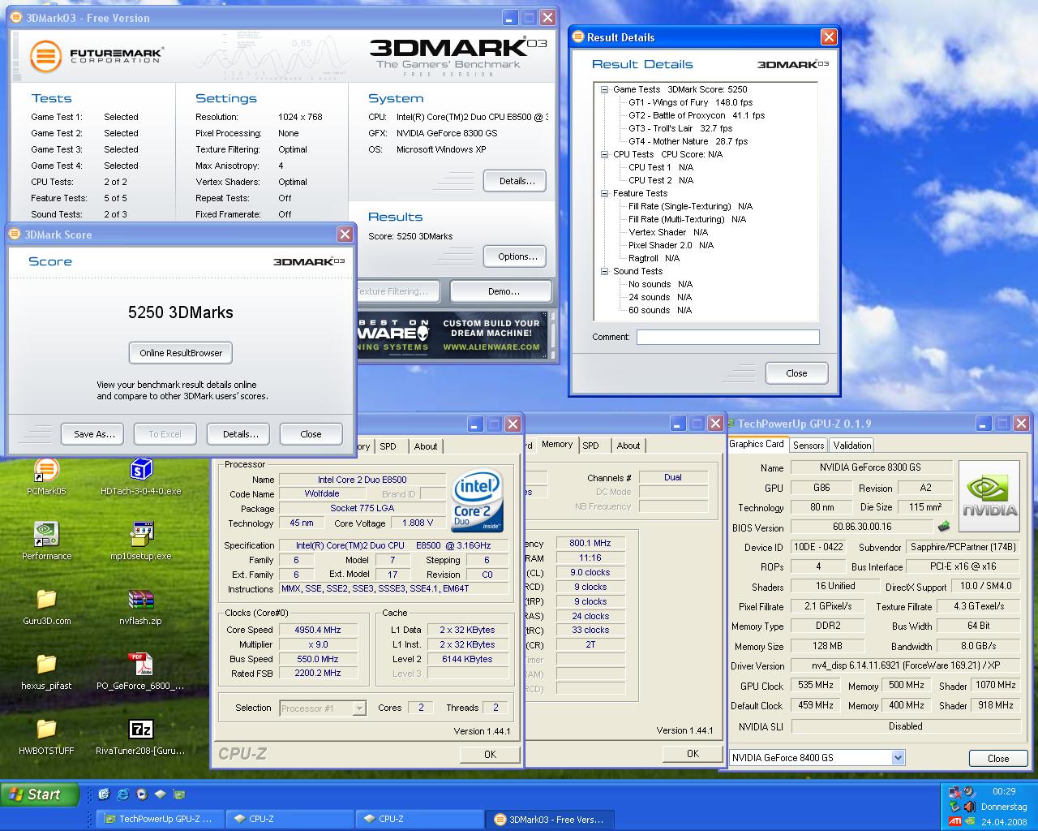
Task: Click the Demo button in 3DMark03
Action: (x=501, y=291)
